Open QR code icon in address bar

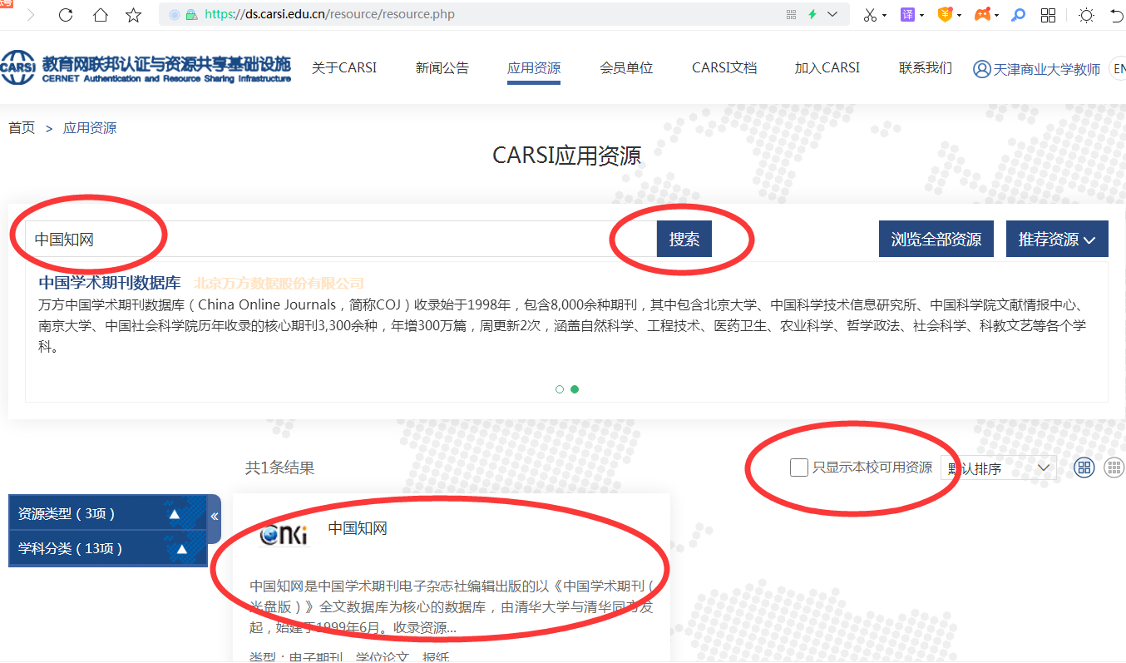coord(791,14)
